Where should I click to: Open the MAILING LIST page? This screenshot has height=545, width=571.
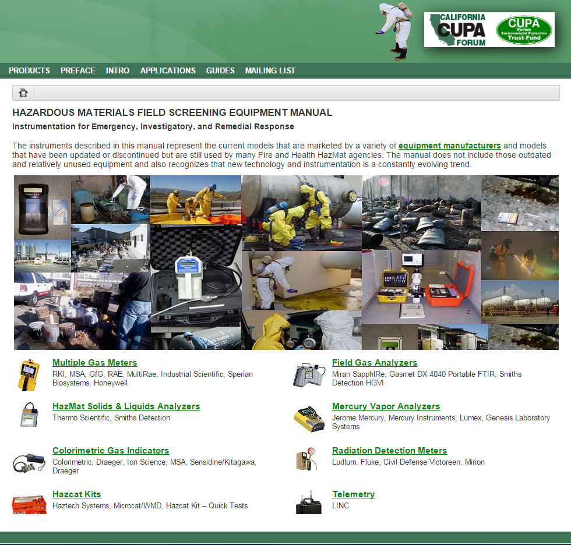(270, 70)
